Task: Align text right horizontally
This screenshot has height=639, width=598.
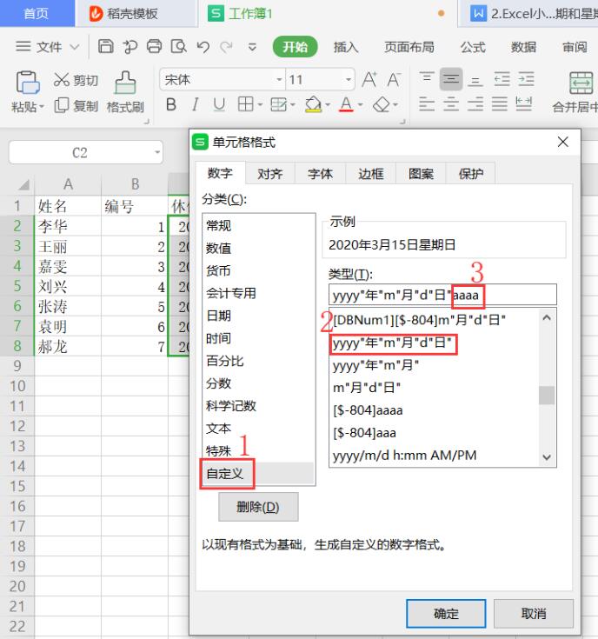Action: point(475,104)
